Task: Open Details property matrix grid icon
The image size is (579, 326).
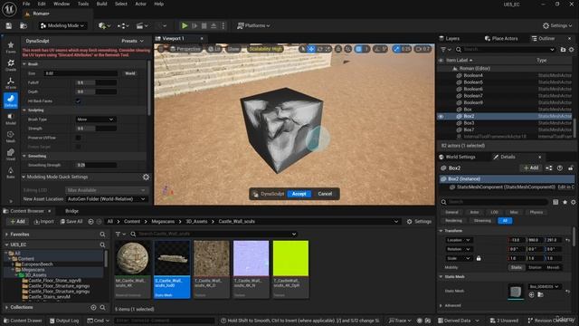Action: coord(555,202)
